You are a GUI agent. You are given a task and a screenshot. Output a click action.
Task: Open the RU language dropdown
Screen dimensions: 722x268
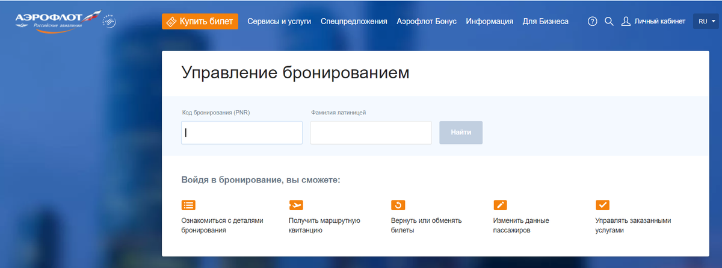pyautogui.click(x=706, y=21)
